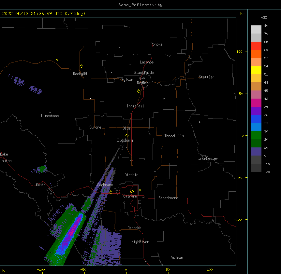
Task: Click the light green swatch between 20 and 30
Action: point(256,135)
